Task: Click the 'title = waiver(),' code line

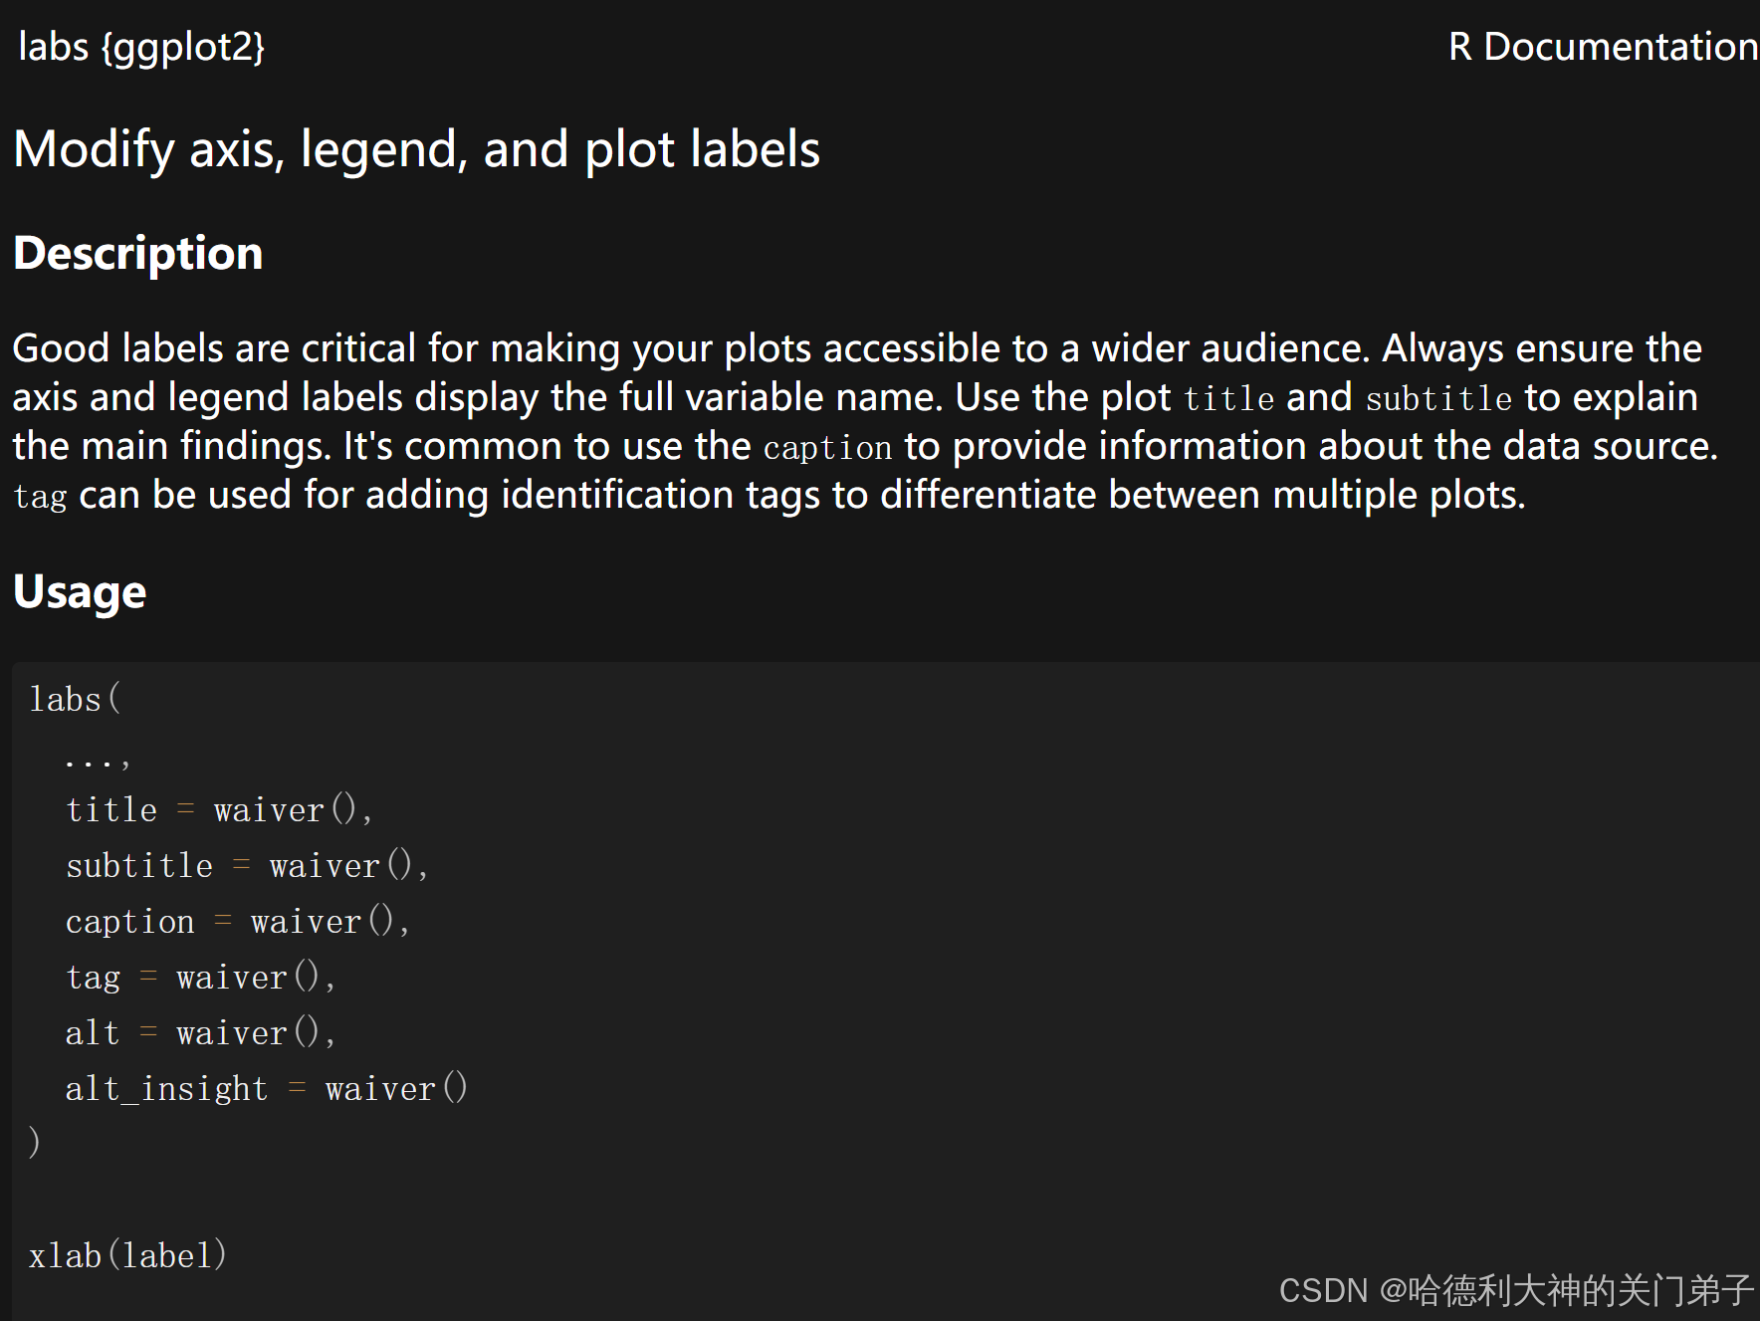Action: coord(219,809)
